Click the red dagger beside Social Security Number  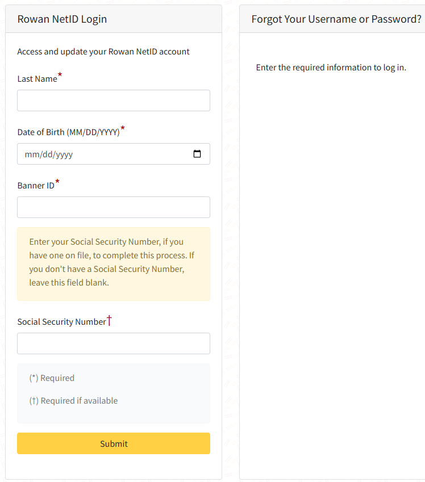point(110,321)
